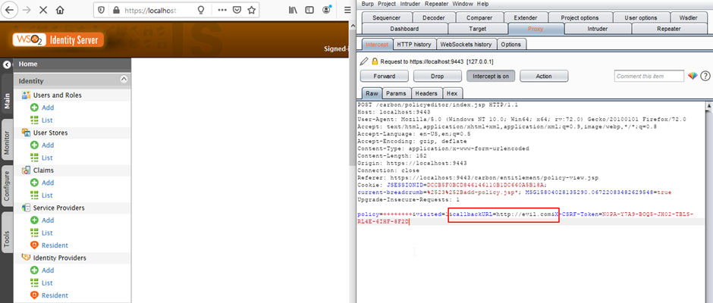713x303 pixels.
Task: Toggle the Intercept is on button
Action: [491, 77]
